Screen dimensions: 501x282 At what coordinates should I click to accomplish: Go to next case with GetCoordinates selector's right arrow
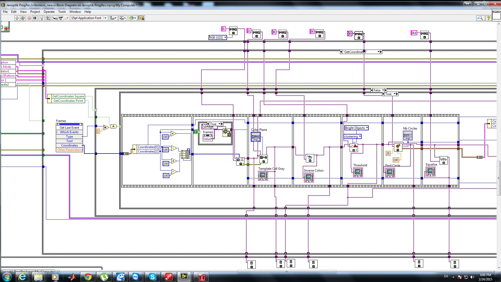(x=381, y=52)
